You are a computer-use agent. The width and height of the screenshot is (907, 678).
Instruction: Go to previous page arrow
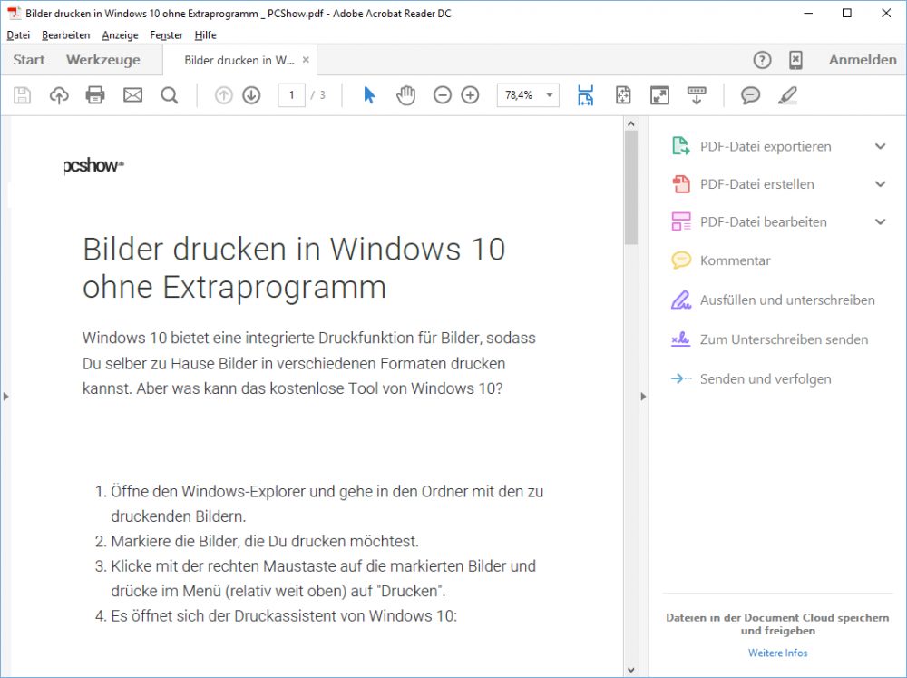click(223, 95)
